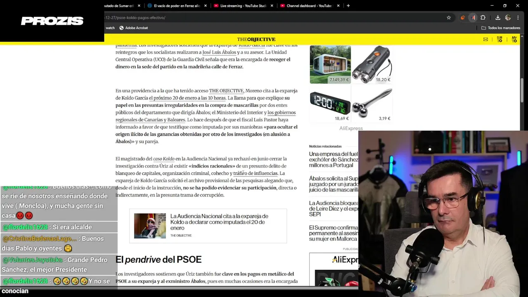Image resolution: width=528 pixels, height=297 pixels.
Task: Switch to the 'diputado de Sumar' tab
Action: click(120, 6)
